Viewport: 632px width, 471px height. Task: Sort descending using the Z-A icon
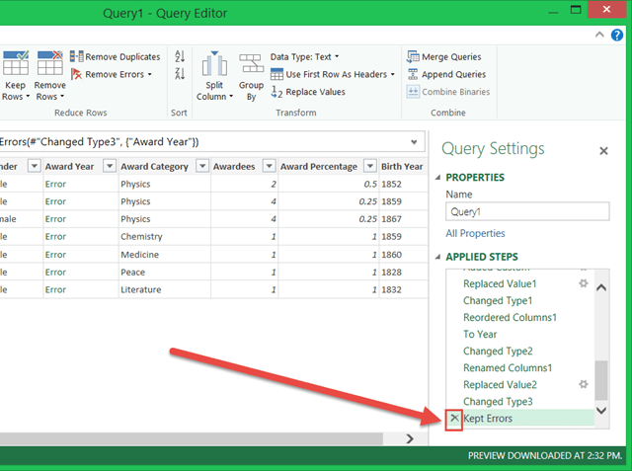[179, 74]
